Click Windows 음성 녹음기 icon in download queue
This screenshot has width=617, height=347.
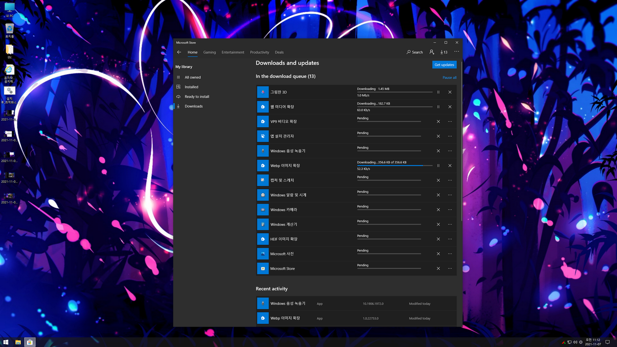[x=263, y=151]
